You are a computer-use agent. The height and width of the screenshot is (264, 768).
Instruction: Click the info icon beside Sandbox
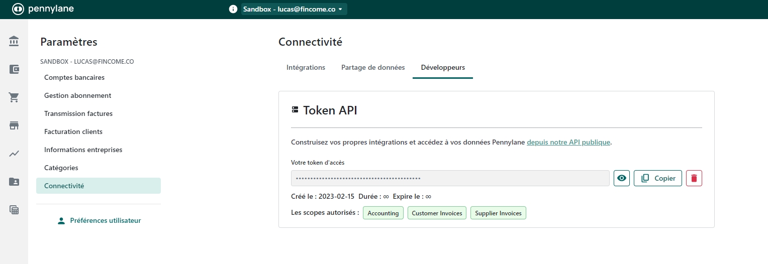click(233, 9)
